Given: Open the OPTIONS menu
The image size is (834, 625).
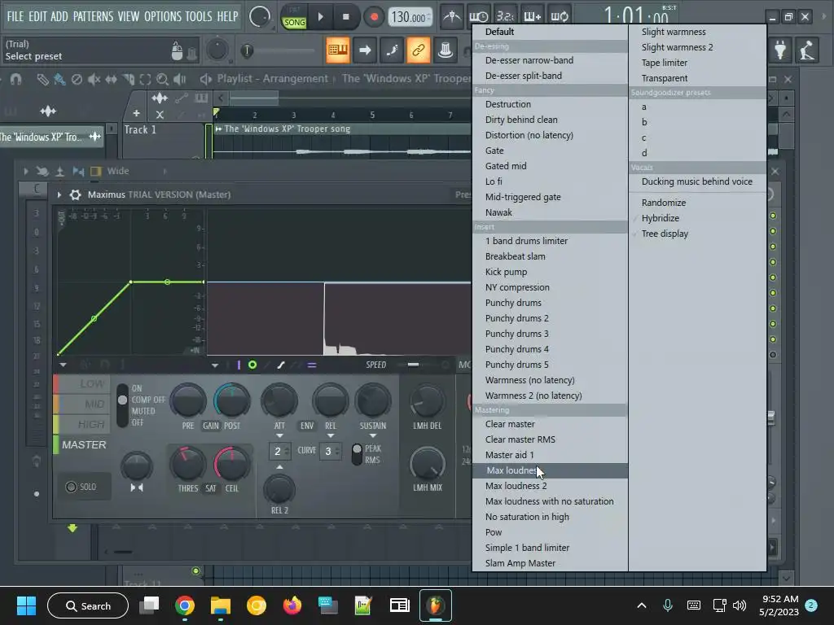Looking at the screenshot, I should click(x=163, y=16).
